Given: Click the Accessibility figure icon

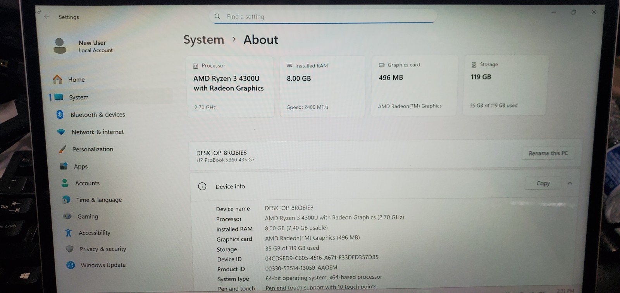Looking at the screenshot, I should click(68, 233).
